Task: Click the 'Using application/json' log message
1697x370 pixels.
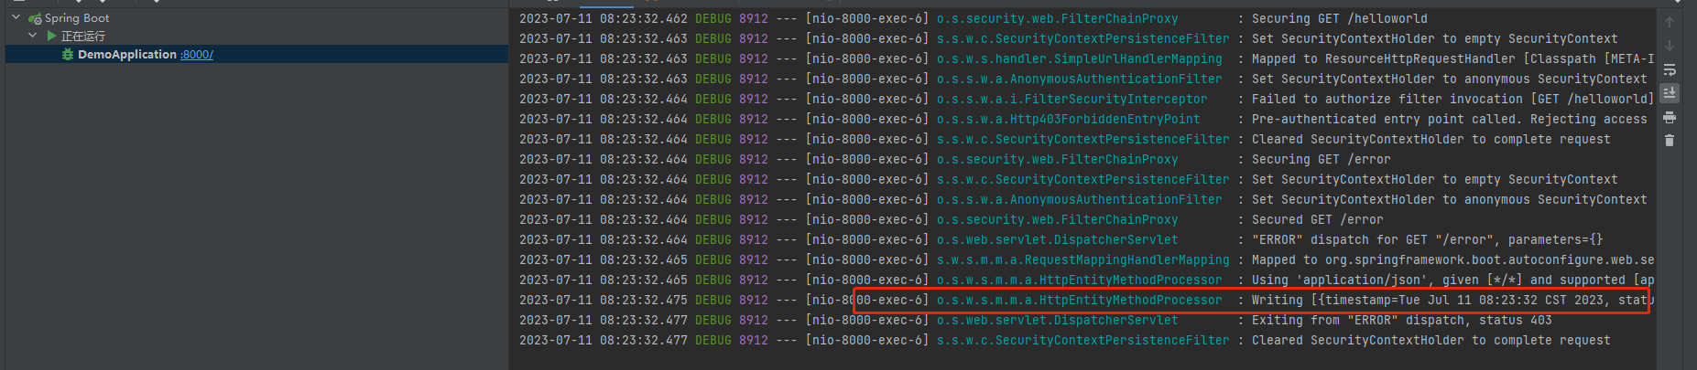Action: coord(1452,280)
